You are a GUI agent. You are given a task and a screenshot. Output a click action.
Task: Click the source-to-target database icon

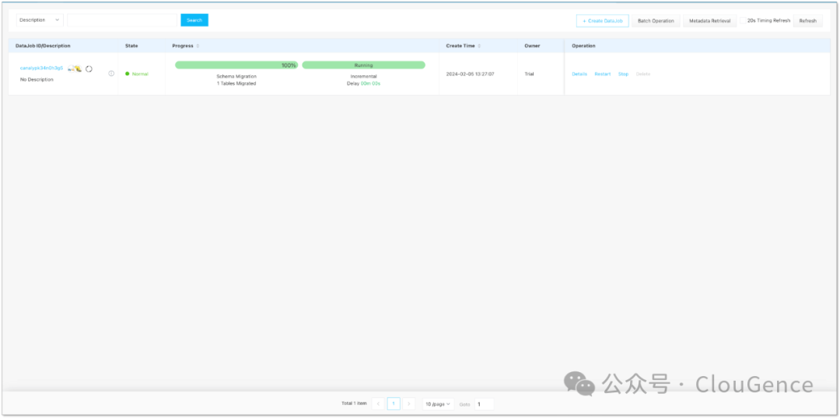click(75, 68)
